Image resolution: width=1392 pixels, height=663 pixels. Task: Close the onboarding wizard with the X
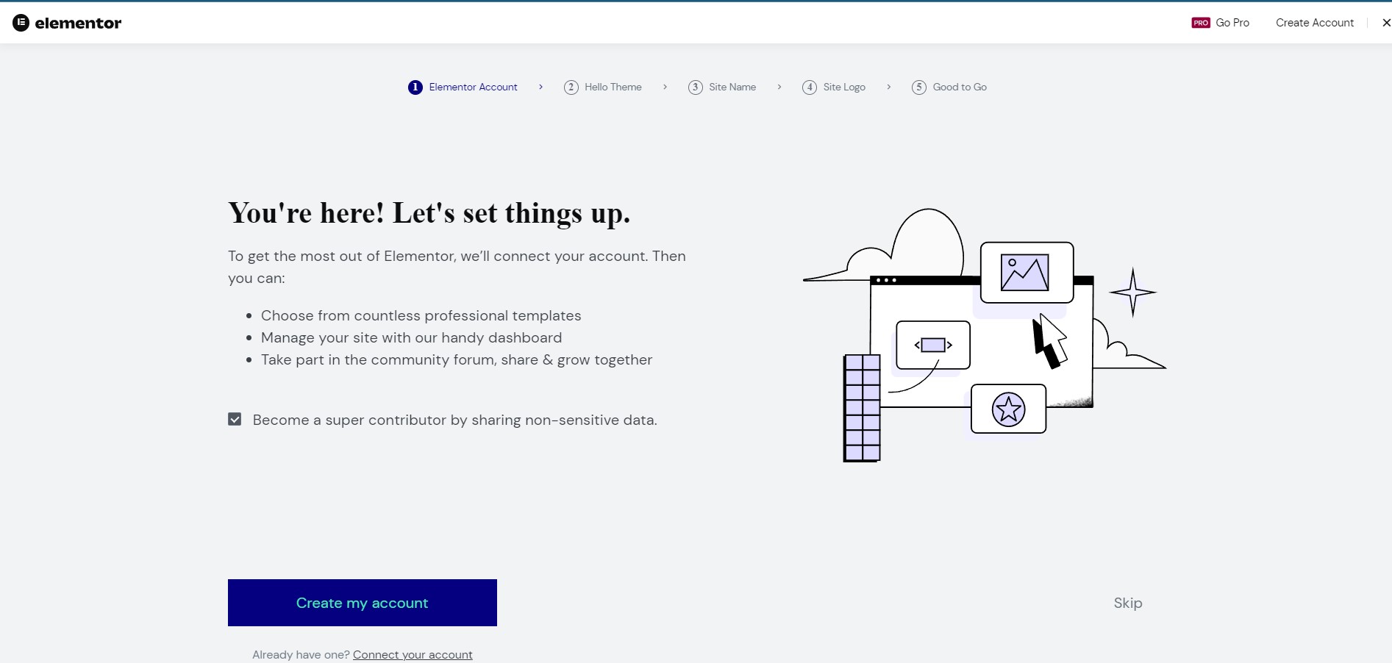pos(1386,23)
